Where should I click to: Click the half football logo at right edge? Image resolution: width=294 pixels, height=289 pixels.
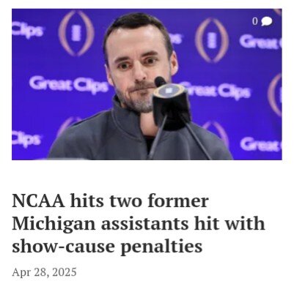[275, 94]
